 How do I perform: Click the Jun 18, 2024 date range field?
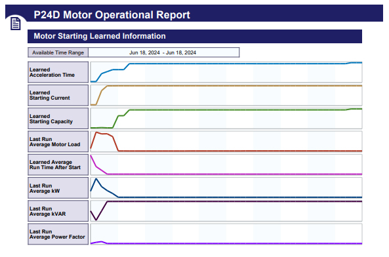[164, 52]
